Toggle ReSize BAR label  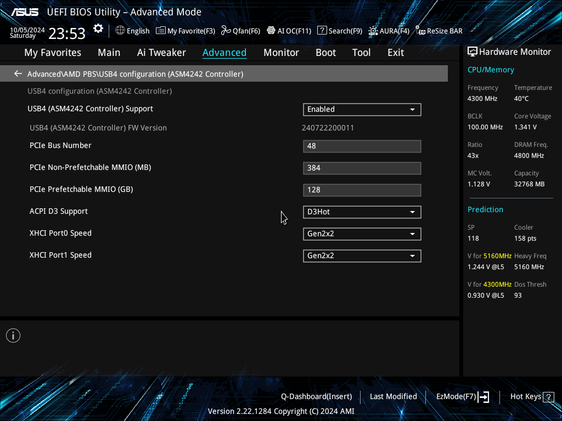(445, 31)
